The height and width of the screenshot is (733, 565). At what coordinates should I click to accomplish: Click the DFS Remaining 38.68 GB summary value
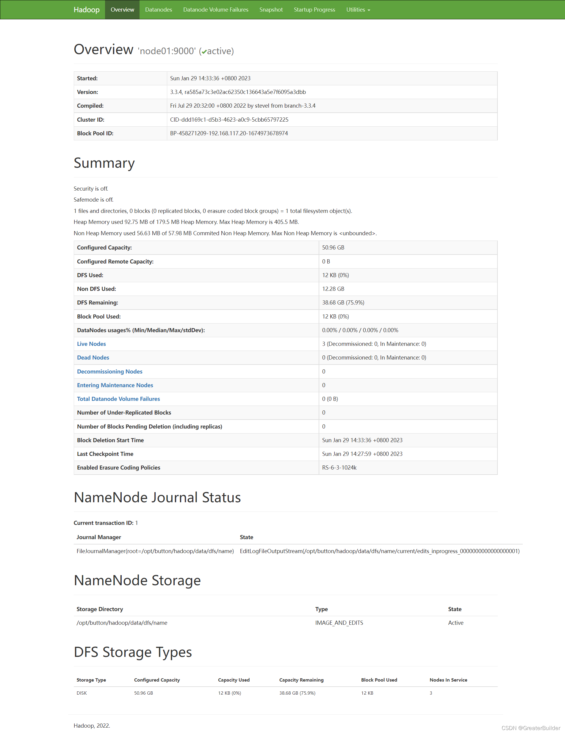343,302
